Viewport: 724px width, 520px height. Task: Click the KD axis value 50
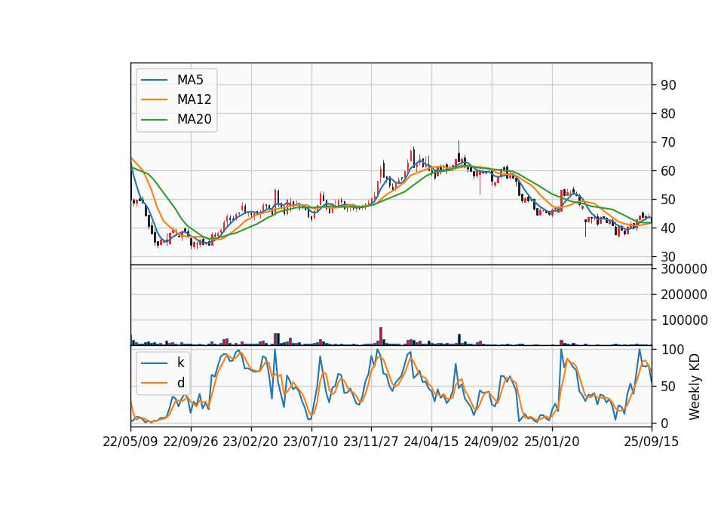point(668,386)
